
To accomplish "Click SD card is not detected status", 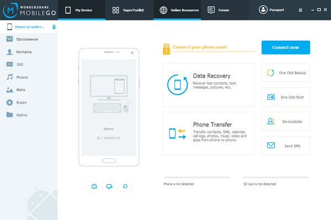I will pos(260,184).
